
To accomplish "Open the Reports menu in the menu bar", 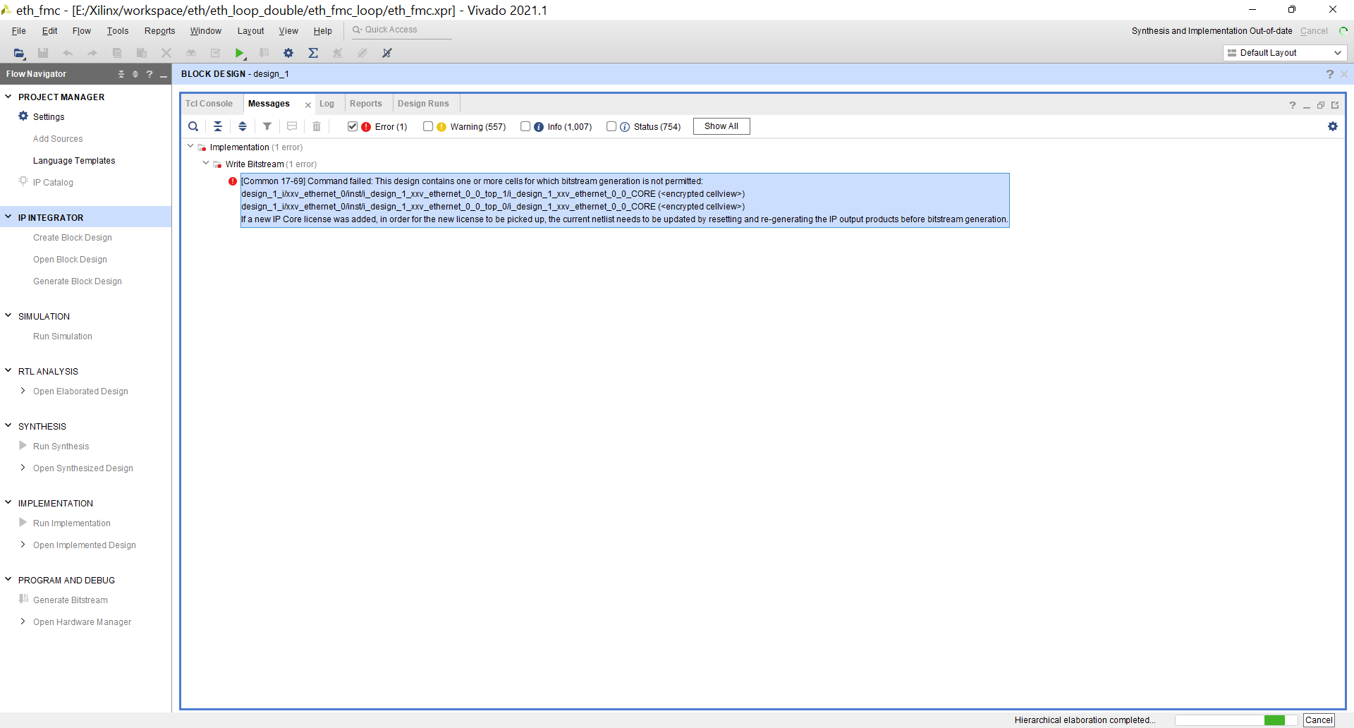I will coord(160,31).
